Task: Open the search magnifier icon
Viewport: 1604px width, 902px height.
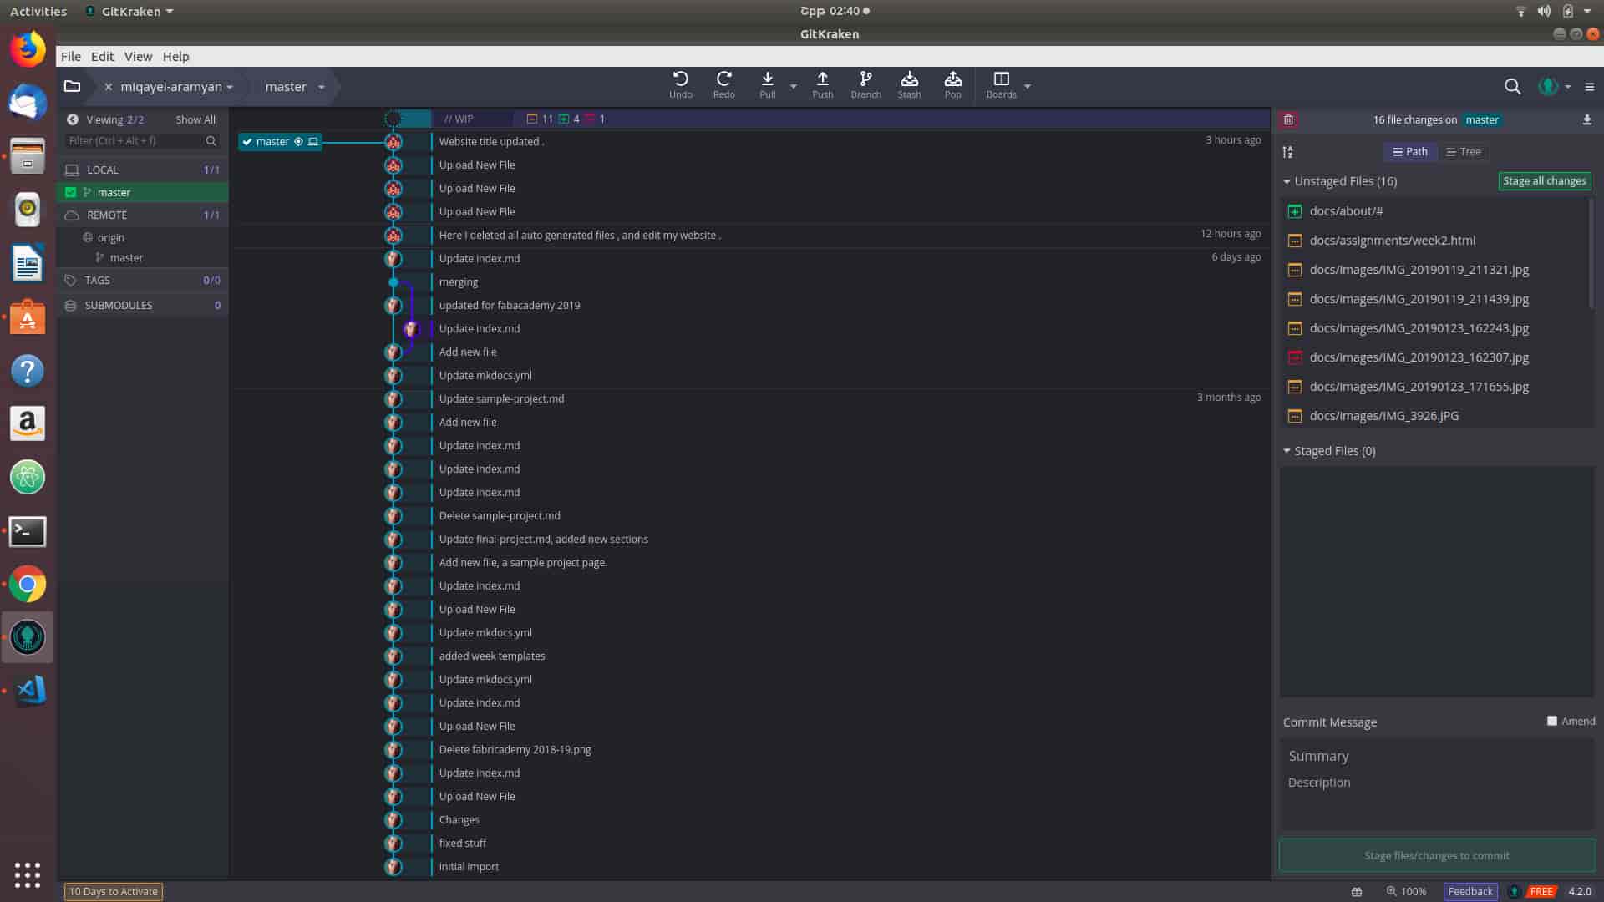Action: [x=1511, y=87]
